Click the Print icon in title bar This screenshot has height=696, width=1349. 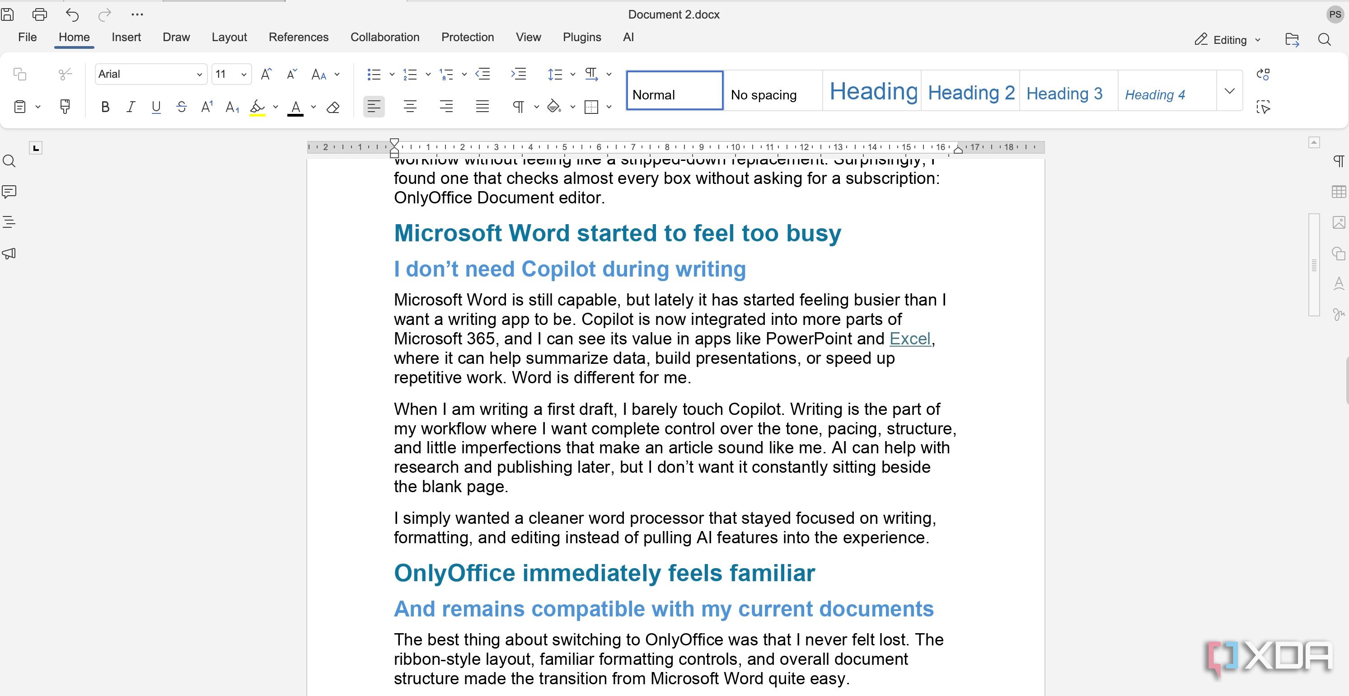click(40, 14)
